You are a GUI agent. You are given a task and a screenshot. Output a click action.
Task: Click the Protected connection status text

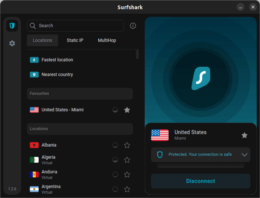coord(200,154)
